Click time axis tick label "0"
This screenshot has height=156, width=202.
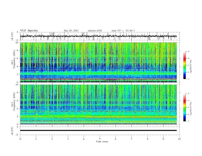pos(20,139)
